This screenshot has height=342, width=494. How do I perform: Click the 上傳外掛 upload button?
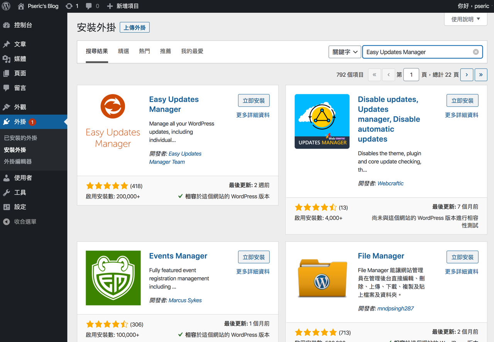tap(135, 28)
